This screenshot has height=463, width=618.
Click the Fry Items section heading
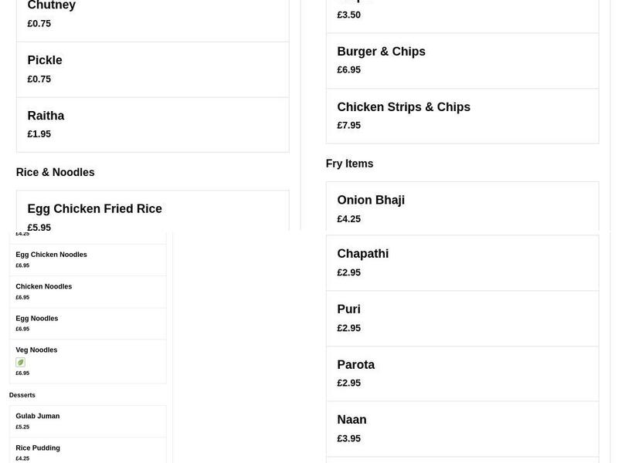(349, 163)
